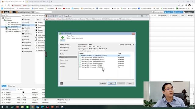Sort tasks by Start Time column
Screen dimensions: 195x109
tap(8, 89)
